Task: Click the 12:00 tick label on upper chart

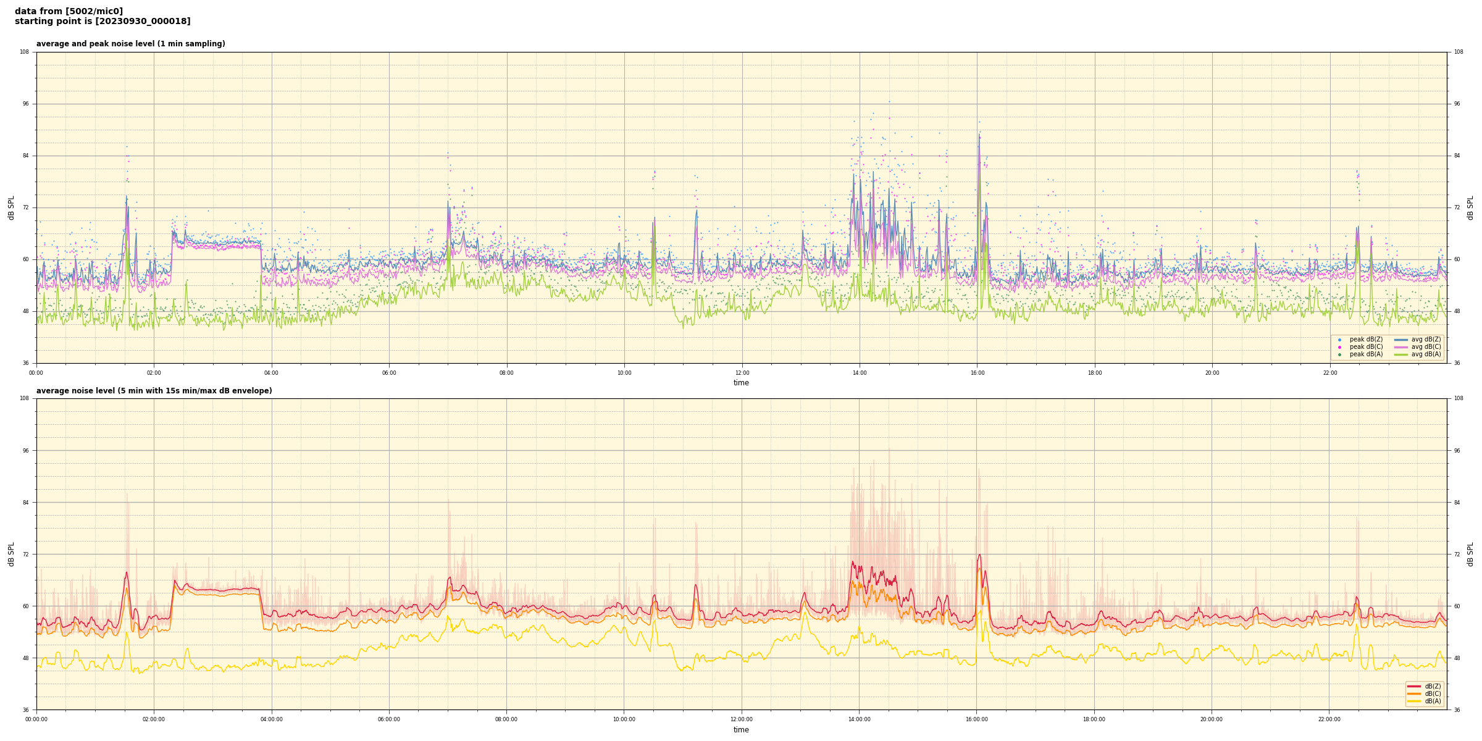Action: [x=742, y=373]
